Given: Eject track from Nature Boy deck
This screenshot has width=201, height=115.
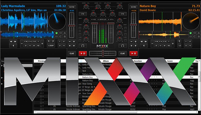Looking at the screenshot, I should pyautogui.click(x=199, y=33).
